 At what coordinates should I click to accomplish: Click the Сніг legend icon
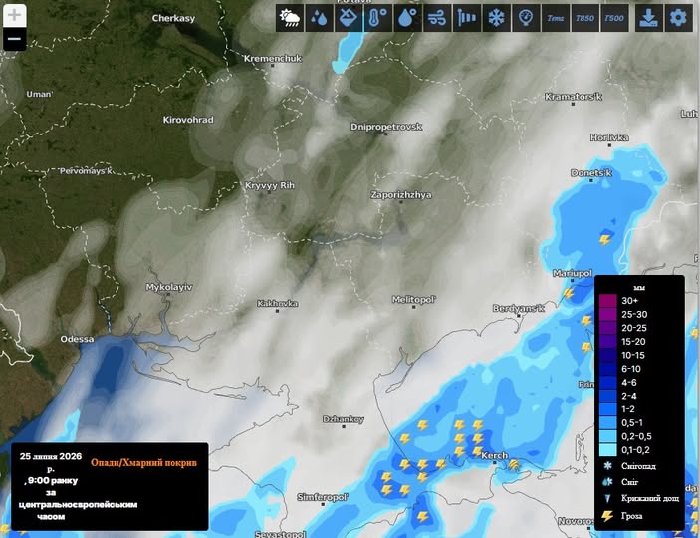607,482
